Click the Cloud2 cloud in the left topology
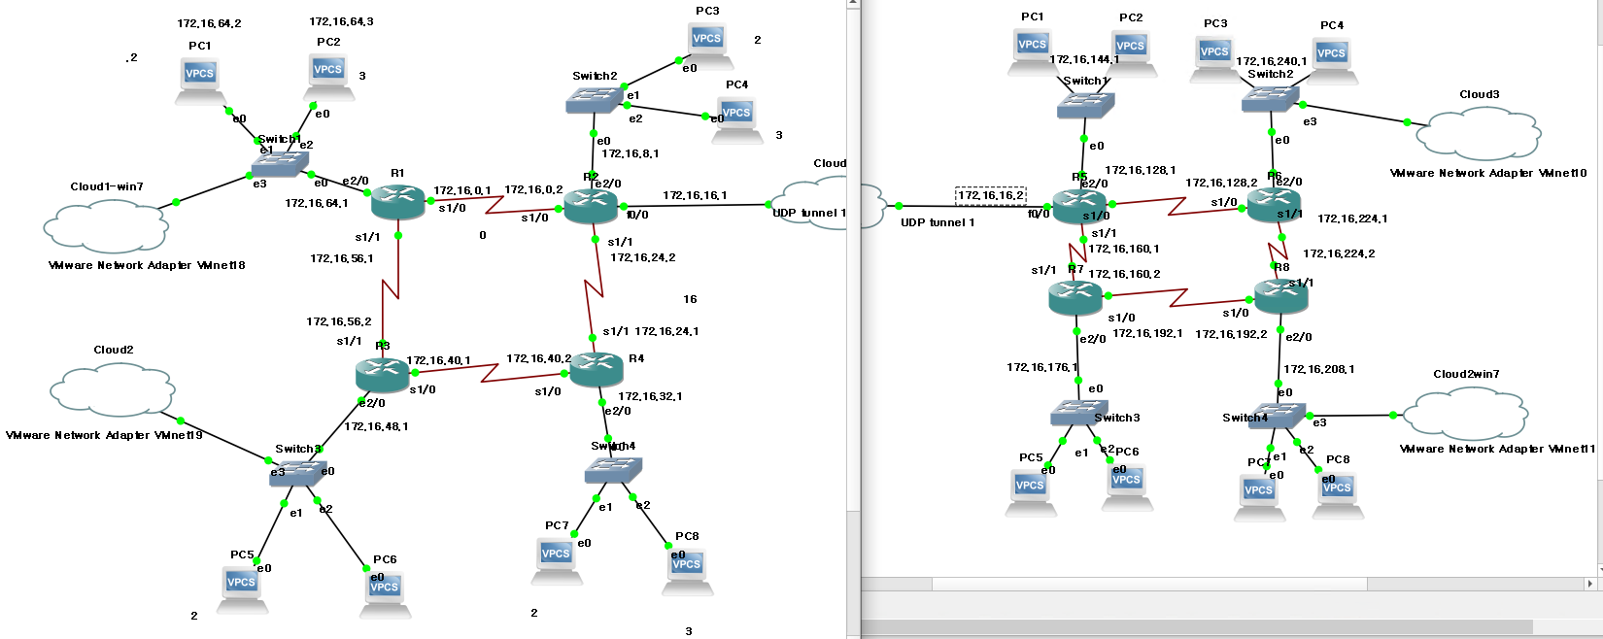1603x639 pixels. [113, 388]
